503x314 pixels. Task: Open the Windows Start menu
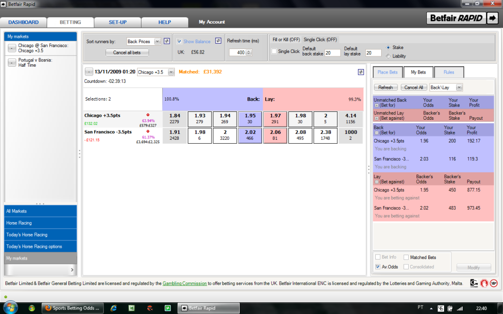[x=10, y=308]
